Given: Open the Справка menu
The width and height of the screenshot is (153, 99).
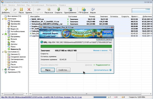Looking at the screenshot, I should pyautogui.click(x=62, y=5).
